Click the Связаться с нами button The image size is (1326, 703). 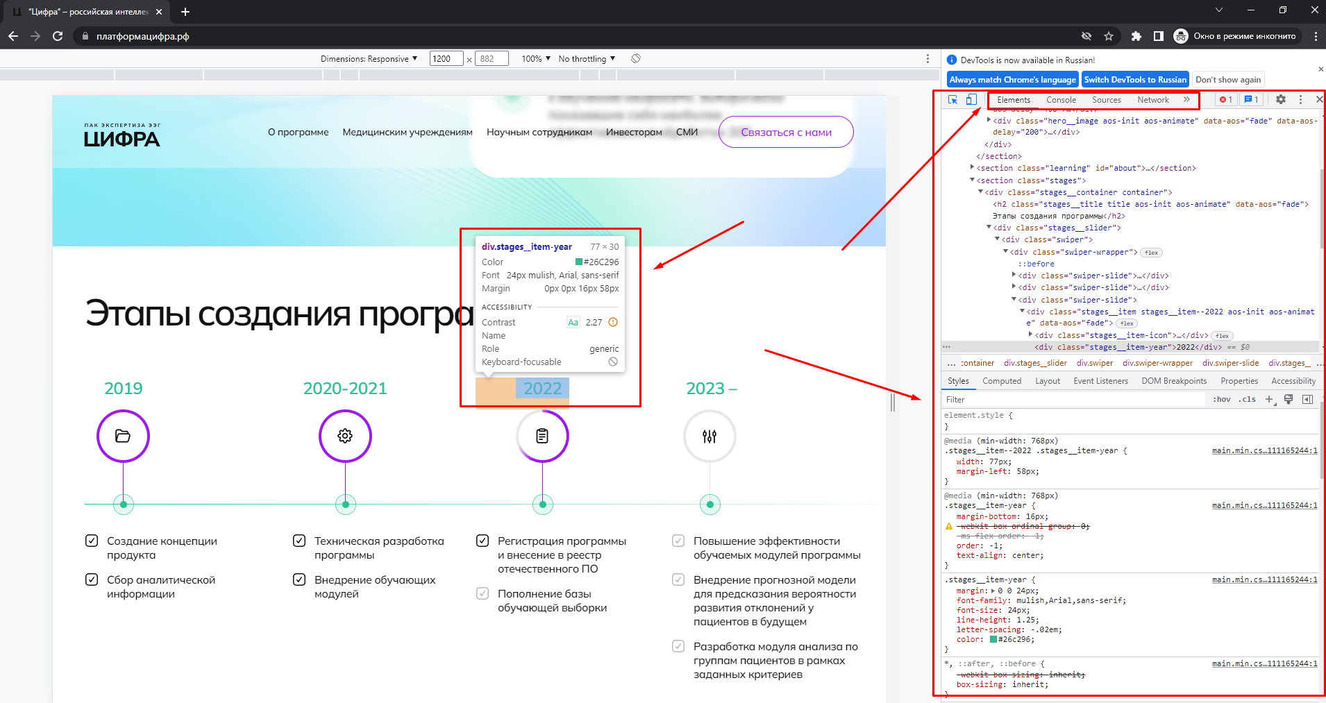[786, 132]
